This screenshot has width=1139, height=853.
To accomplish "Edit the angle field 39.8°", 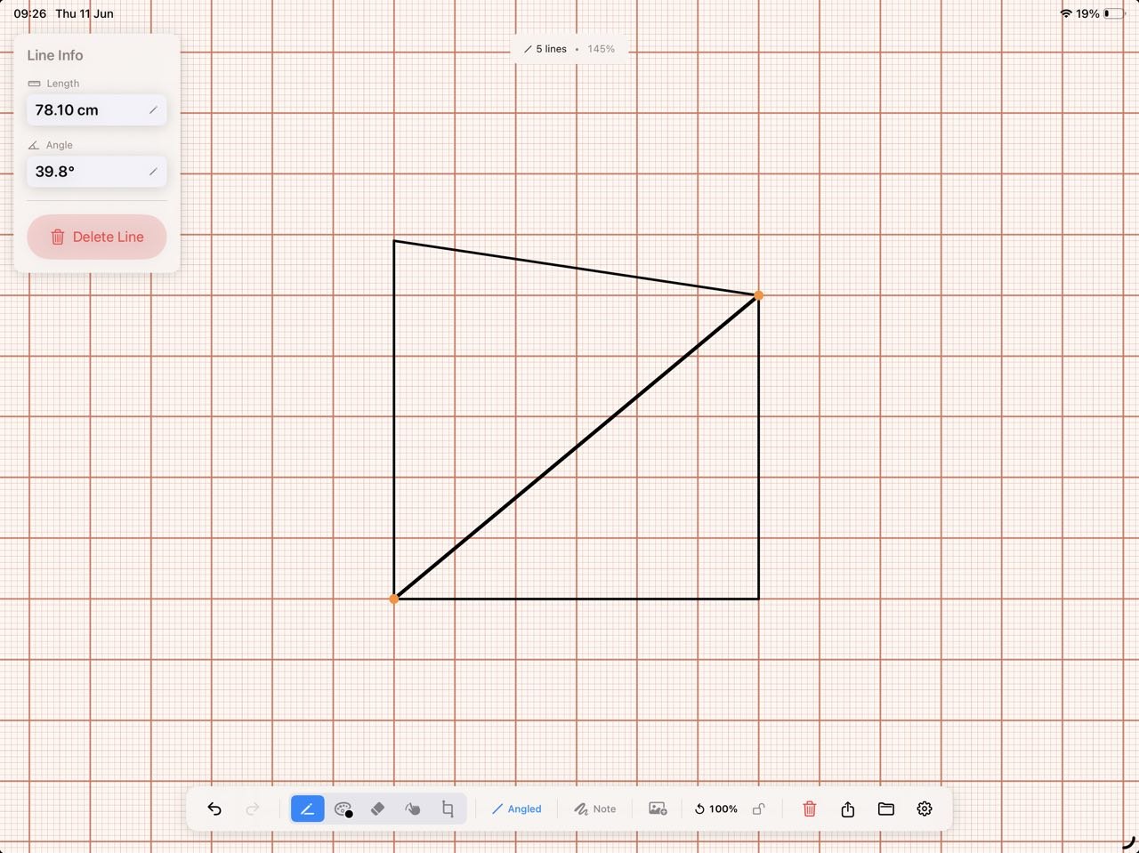I will click(x=97, y=172).
